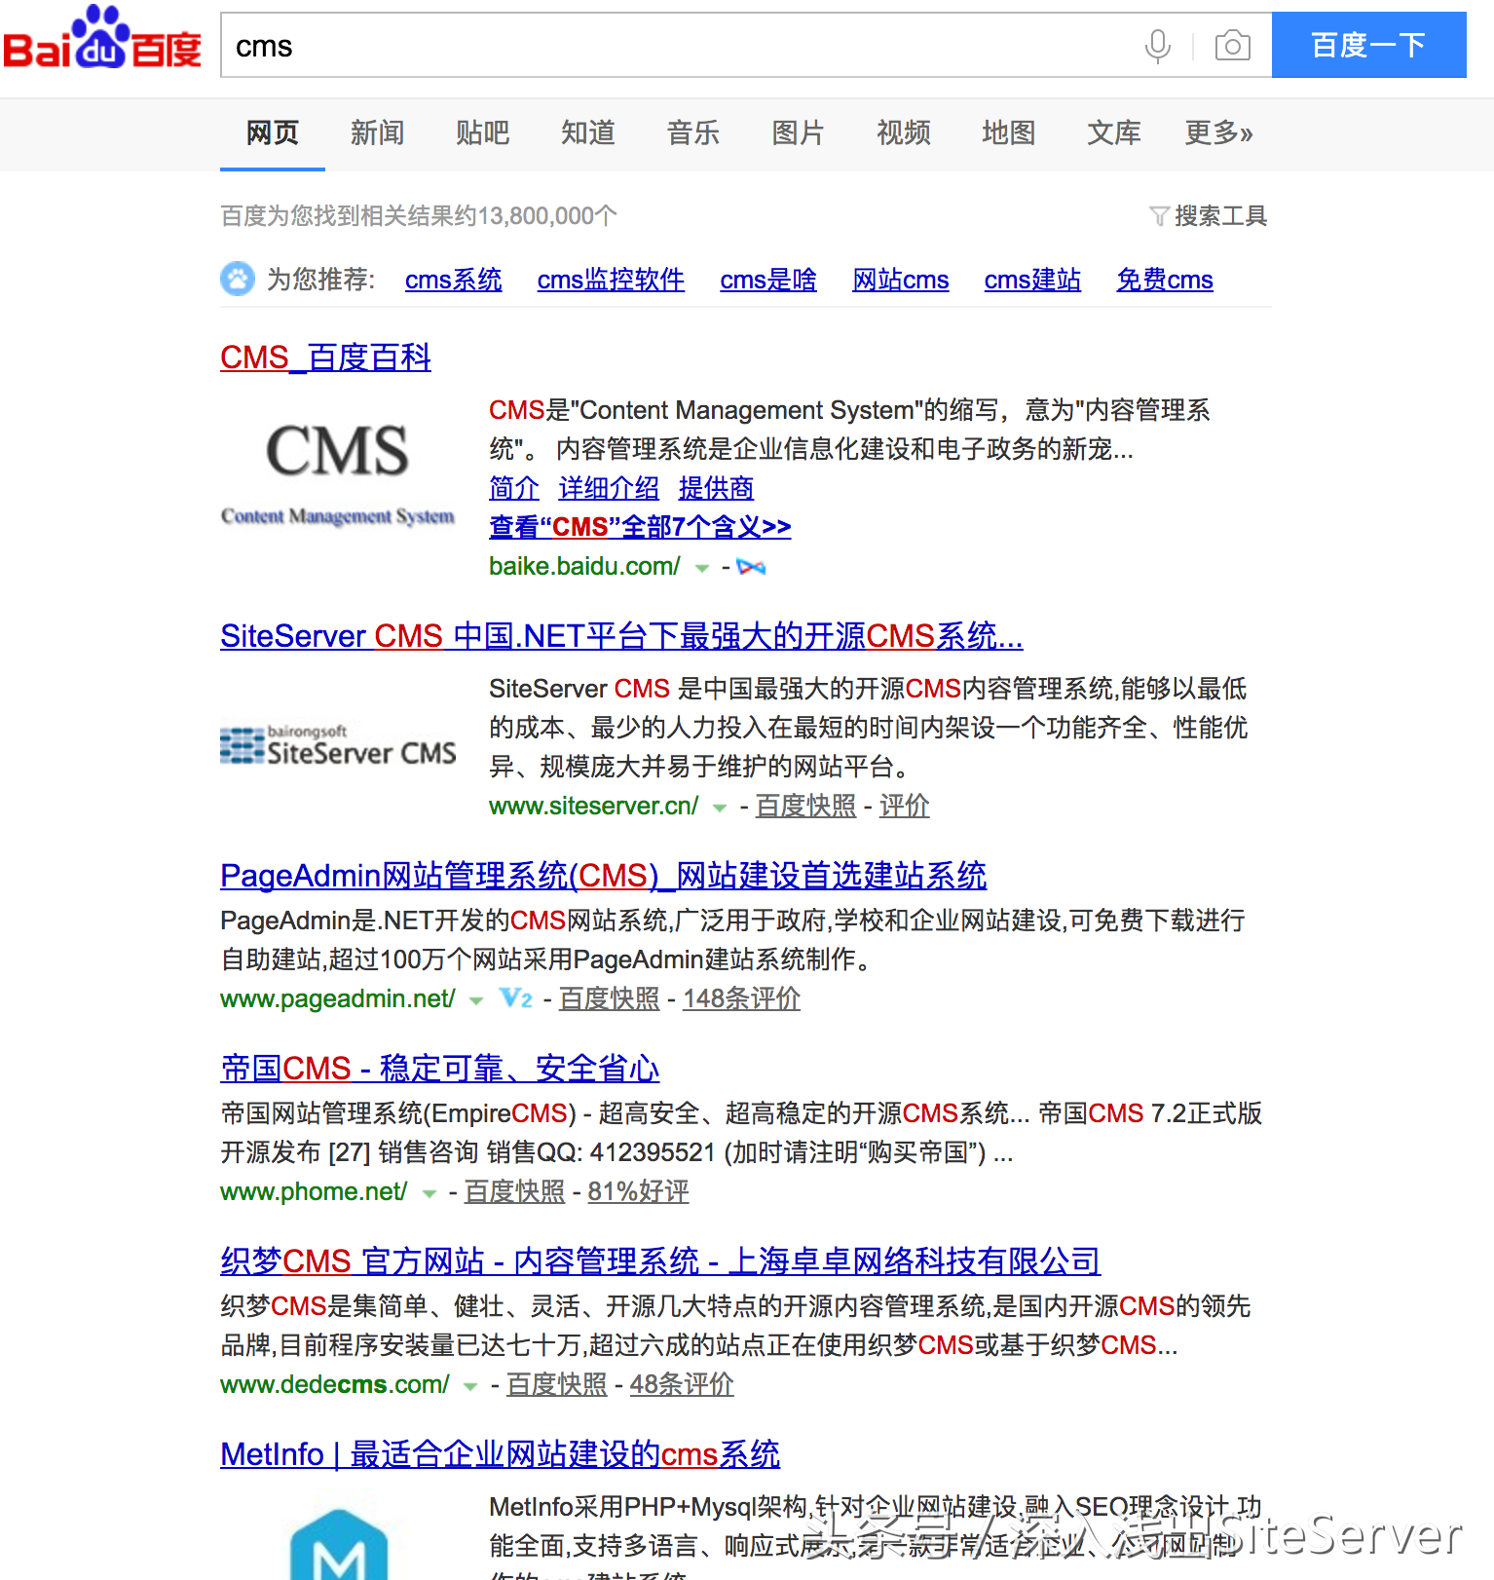Open PageAdmin网站管理系统 result title
This screenshot has height=1580, width=1494.
click(604, 876)
